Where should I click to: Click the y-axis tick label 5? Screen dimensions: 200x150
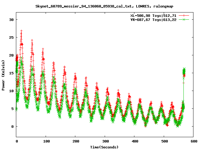[12, 109]
